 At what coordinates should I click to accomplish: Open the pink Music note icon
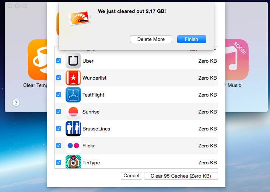(237, 60)
